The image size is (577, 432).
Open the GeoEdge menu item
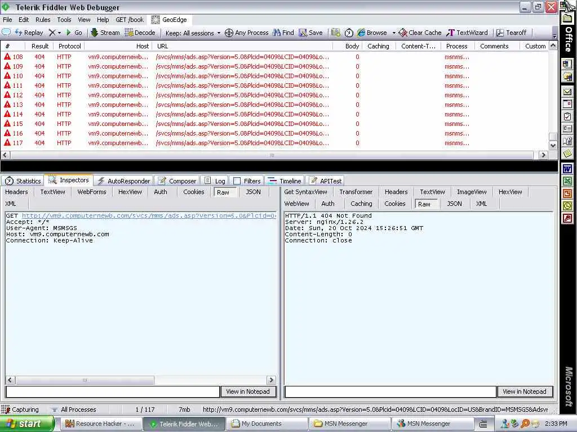170,20
